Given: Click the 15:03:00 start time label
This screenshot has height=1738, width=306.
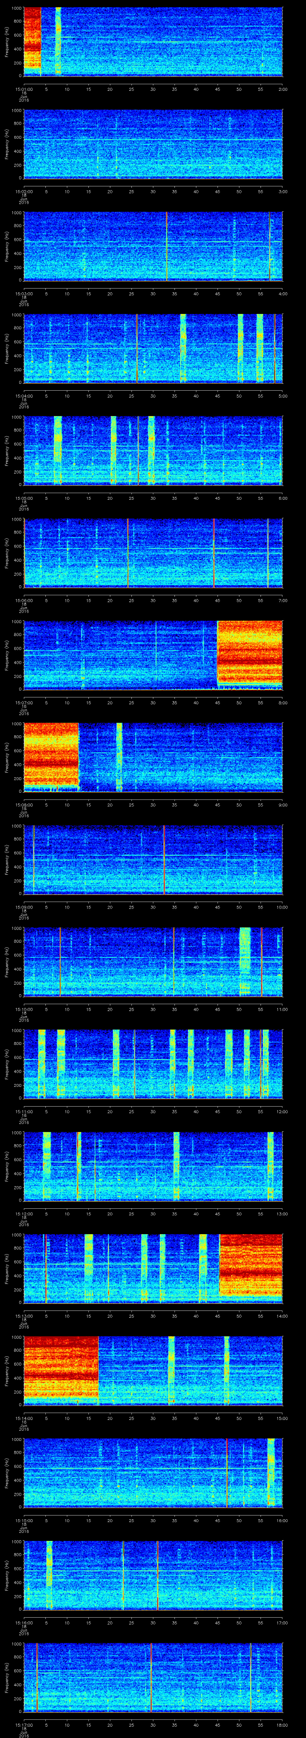Looking at the screenshot, I should click(x=24, y=293).
